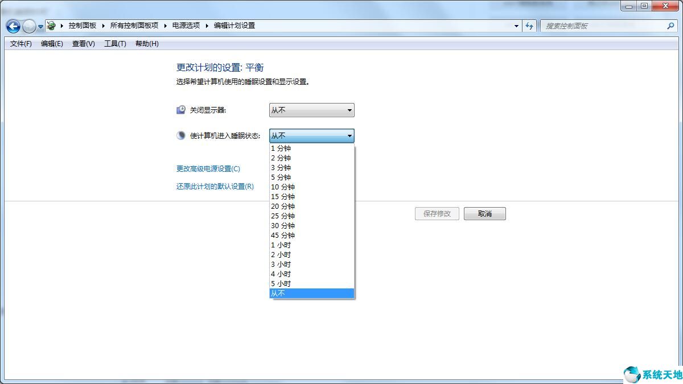The height and width of the screenshot is (384, 683).
Task: Choose 10 分钟 in sleep list
Action: pos(311,187)
